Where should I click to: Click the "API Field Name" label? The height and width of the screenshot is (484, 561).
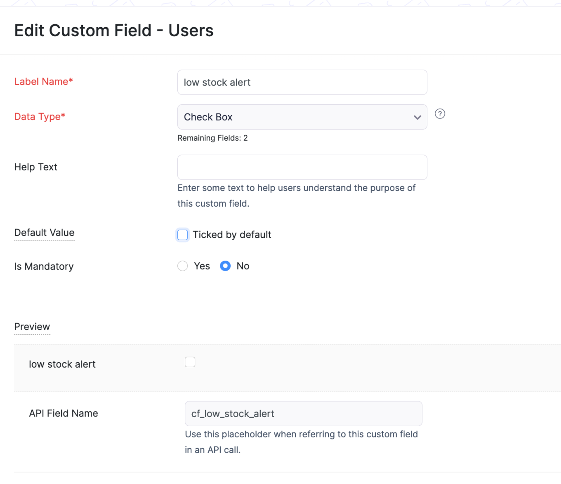coord(64,413)
